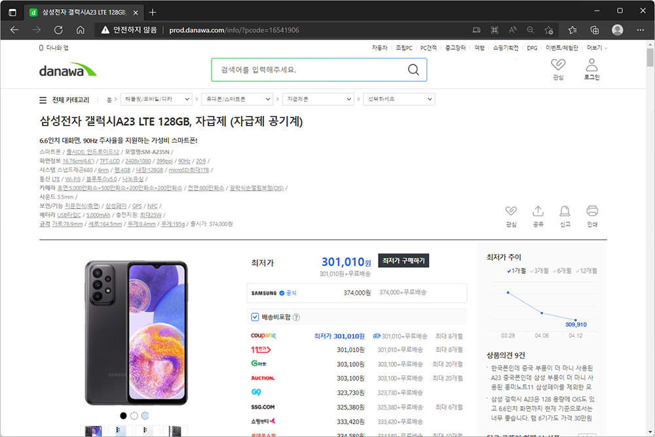Image resolution: width=655 pixels, height=437 pixels.
Task: Select the light blue color dot
Action: point(145,415)
